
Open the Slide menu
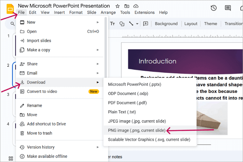92,13
